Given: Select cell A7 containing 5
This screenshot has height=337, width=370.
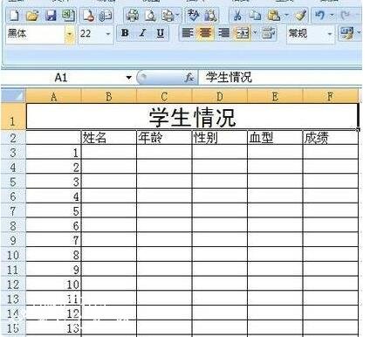Looking at the screenshot, I should 53,210.
